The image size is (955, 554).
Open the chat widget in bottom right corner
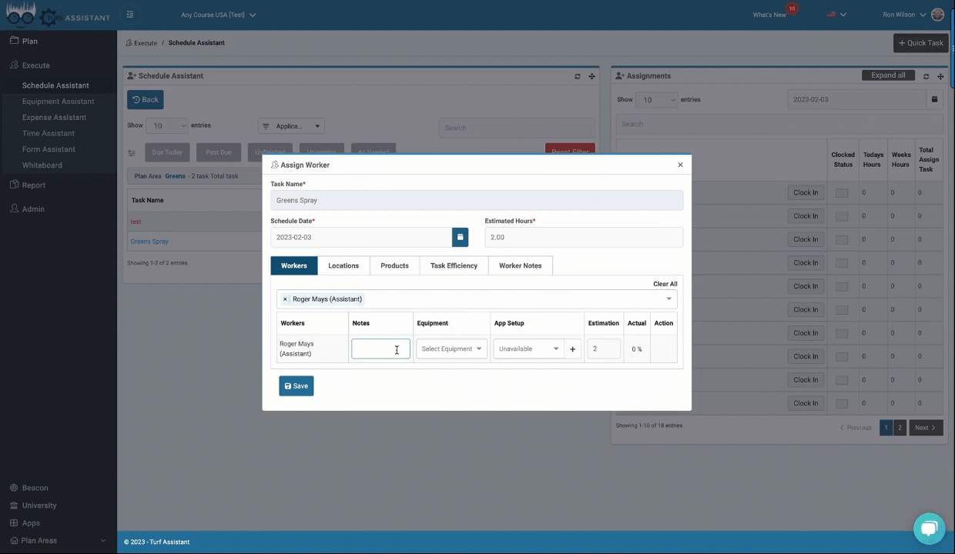click(929, 528)
